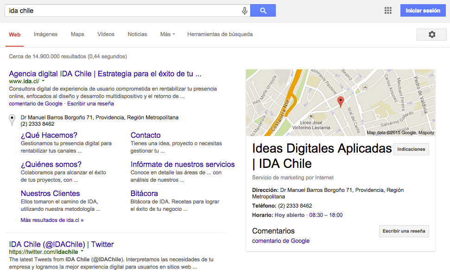Click the voice search microphone icon
Image resolution: width=450 pixels, height=277 pixels.
(x=244, y=10)
